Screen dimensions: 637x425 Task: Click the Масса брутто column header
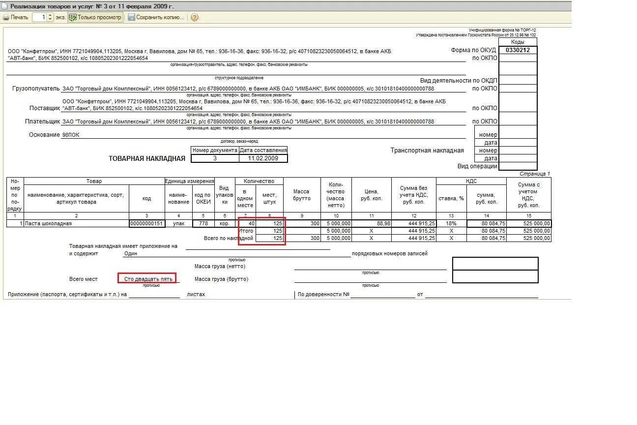point(302,195)
